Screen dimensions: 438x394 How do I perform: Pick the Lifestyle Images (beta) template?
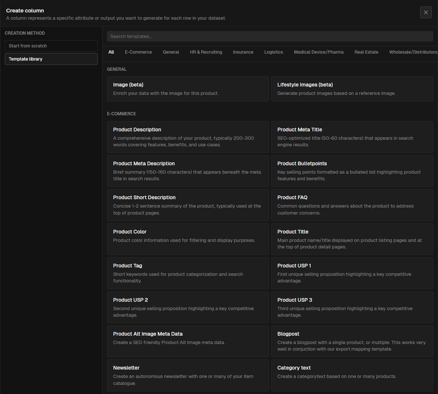(x=352, y=89)
